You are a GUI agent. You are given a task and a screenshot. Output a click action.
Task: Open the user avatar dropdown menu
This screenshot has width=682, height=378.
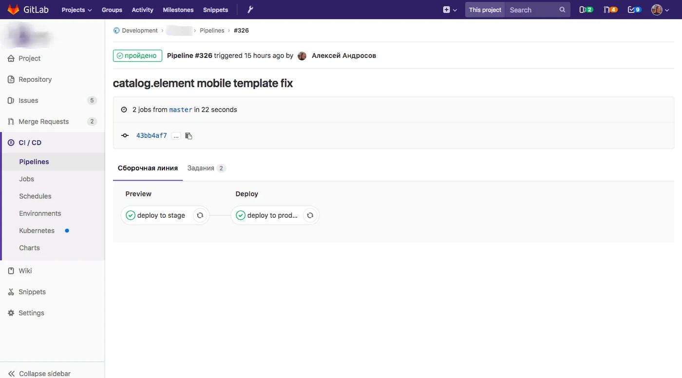[x=660, y=10]
